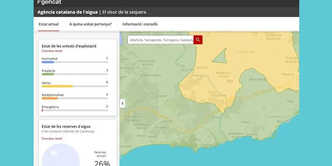Click the Estat de les reserves d'aigua heading

click(66, 127)
